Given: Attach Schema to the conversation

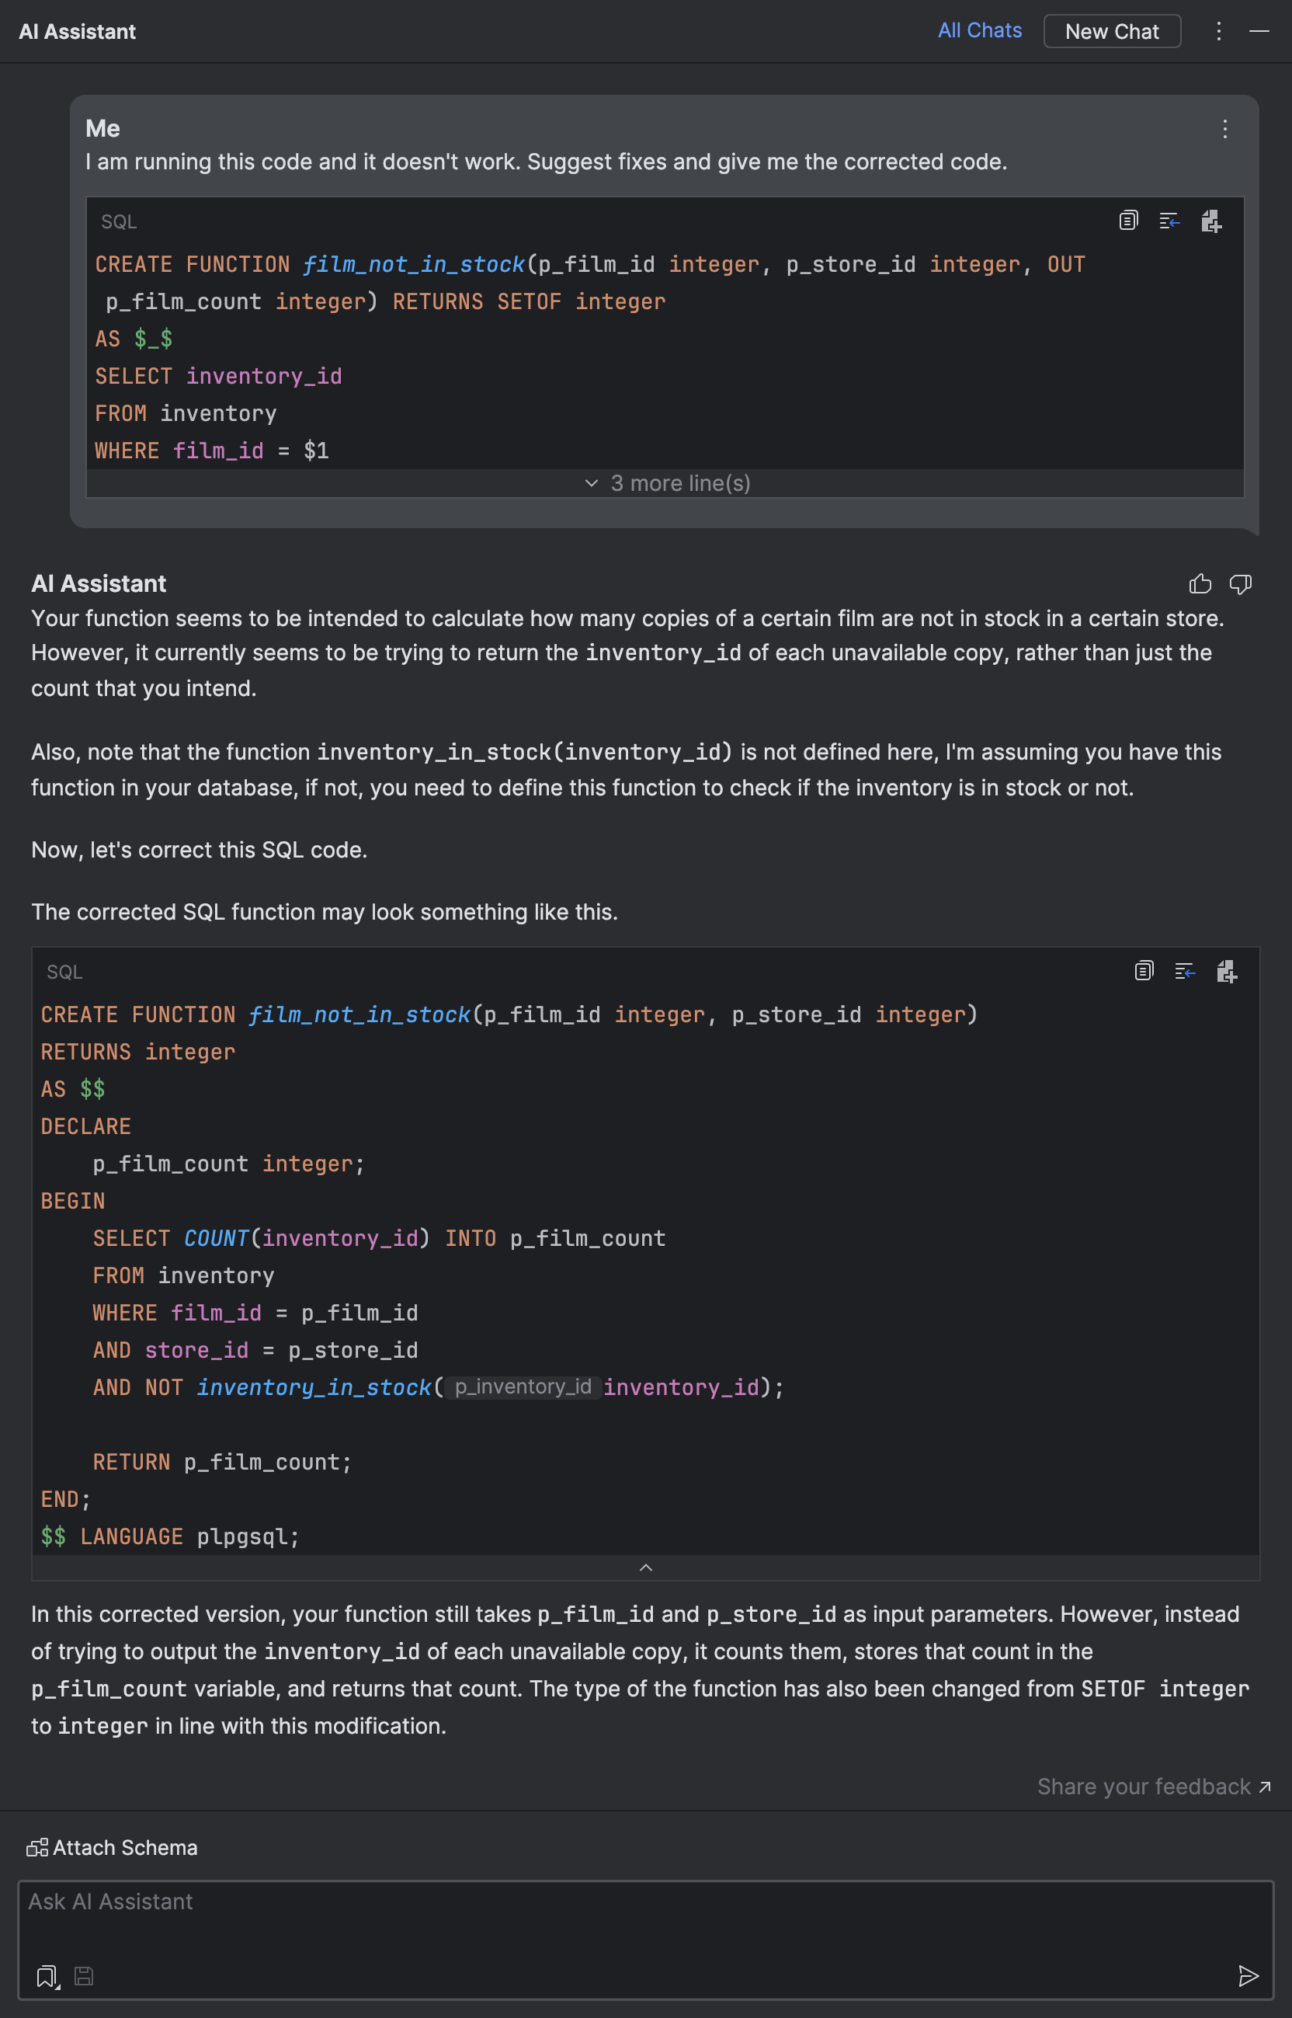Looking at the screenshot, I should coord(113,1847).
